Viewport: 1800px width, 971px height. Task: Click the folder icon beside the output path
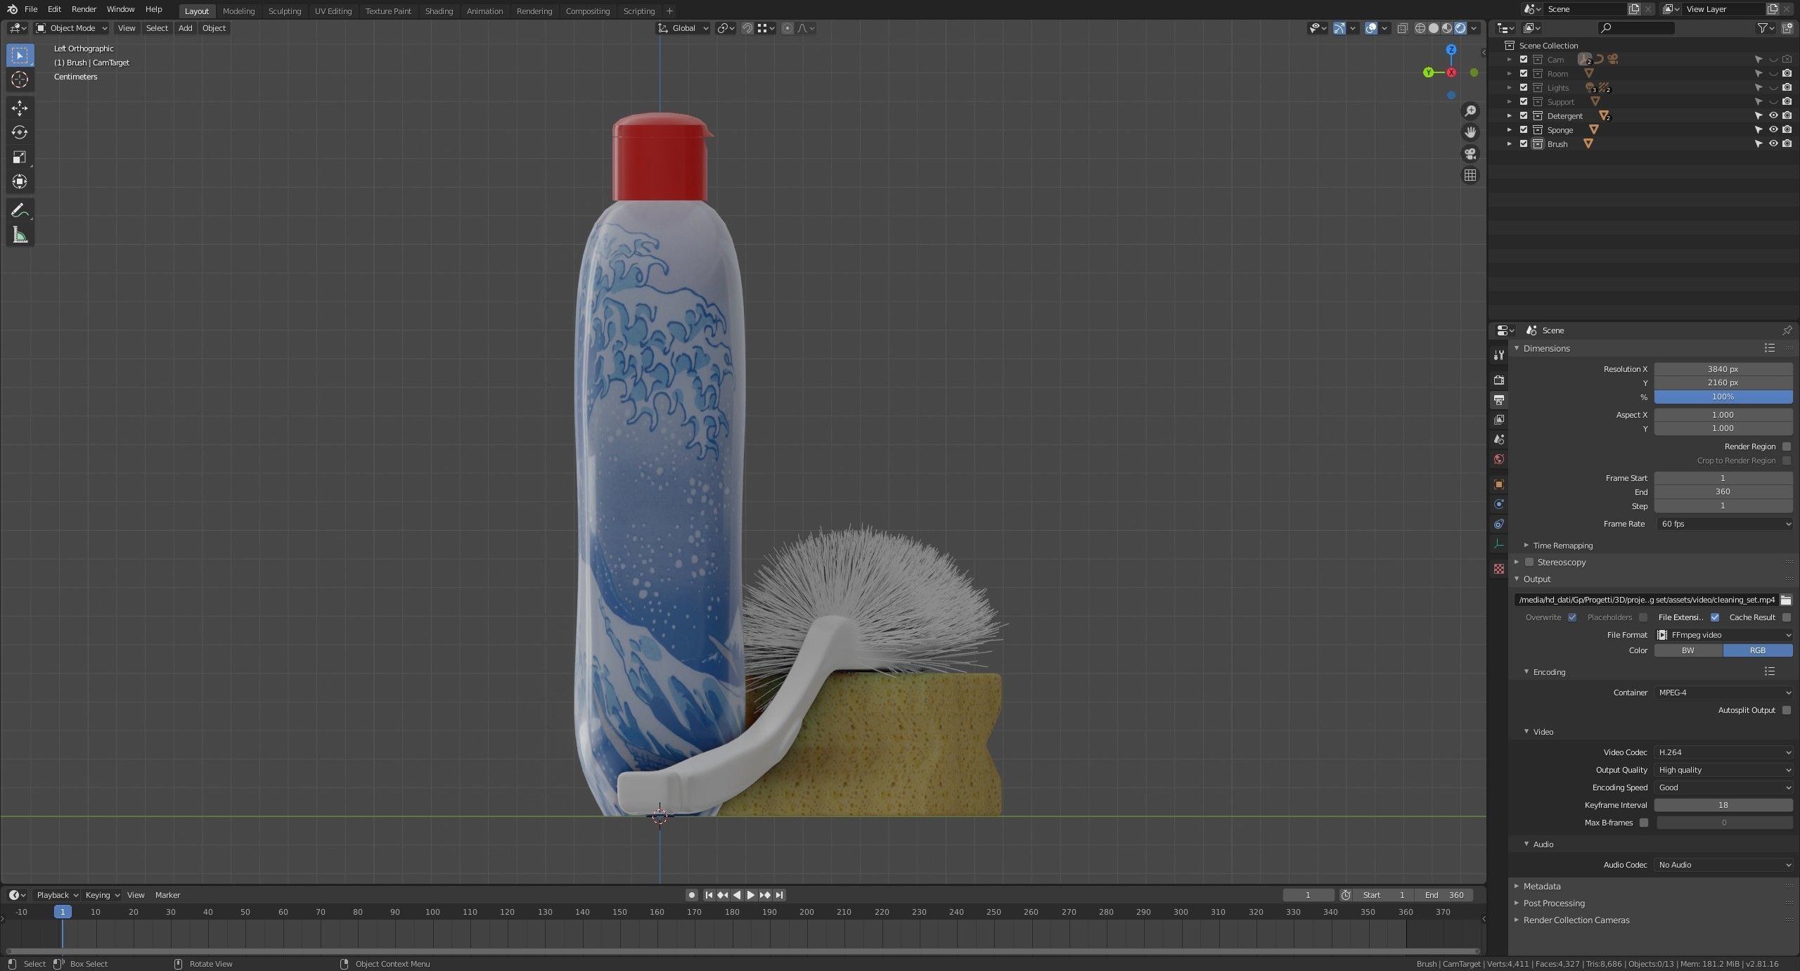point(1786,600)
